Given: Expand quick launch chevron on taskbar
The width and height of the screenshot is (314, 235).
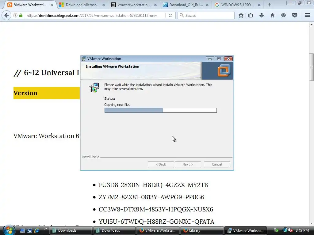Looking at the screenshot, I should [x=46, y=229].
